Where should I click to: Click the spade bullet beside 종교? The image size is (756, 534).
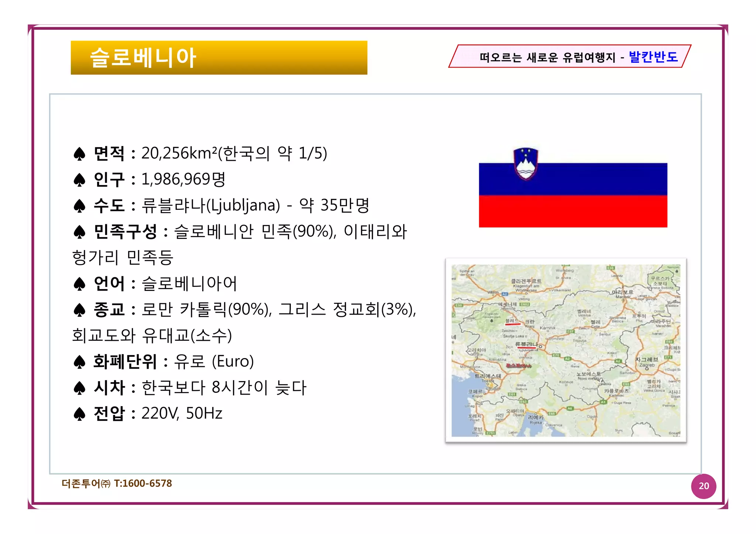(79, 310)
